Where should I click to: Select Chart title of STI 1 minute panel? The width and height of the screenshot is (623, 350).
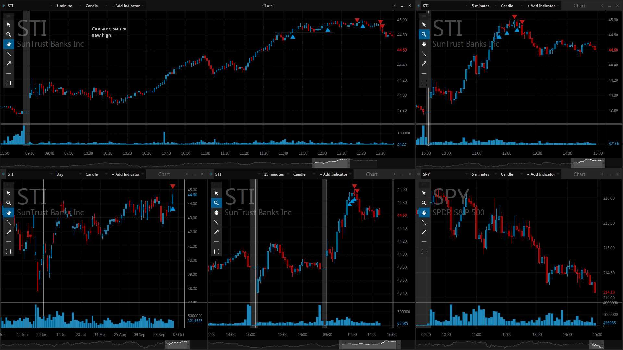[268, 6]
